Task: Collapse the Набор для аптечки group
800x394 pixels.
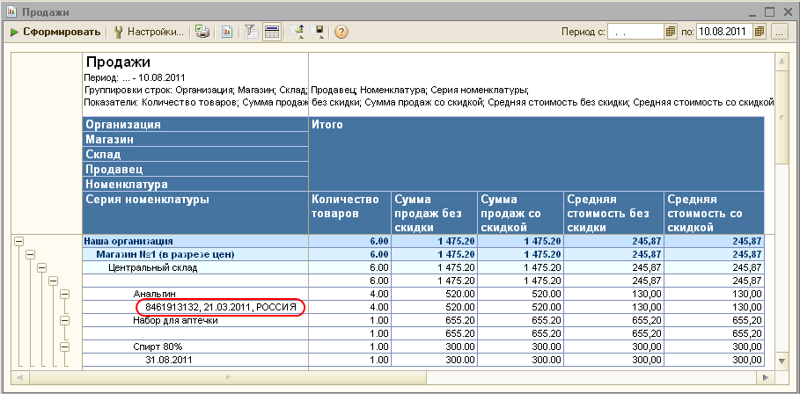Action: (64, 320)
